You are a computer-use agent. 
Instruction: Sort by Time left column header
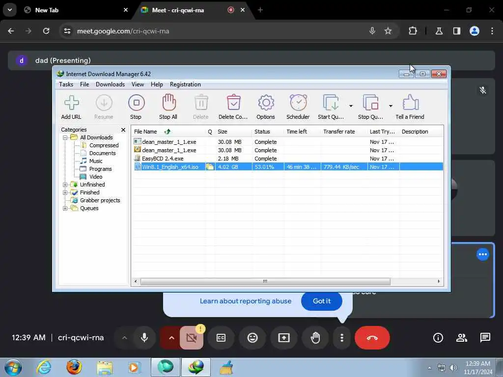pos(303,132)
